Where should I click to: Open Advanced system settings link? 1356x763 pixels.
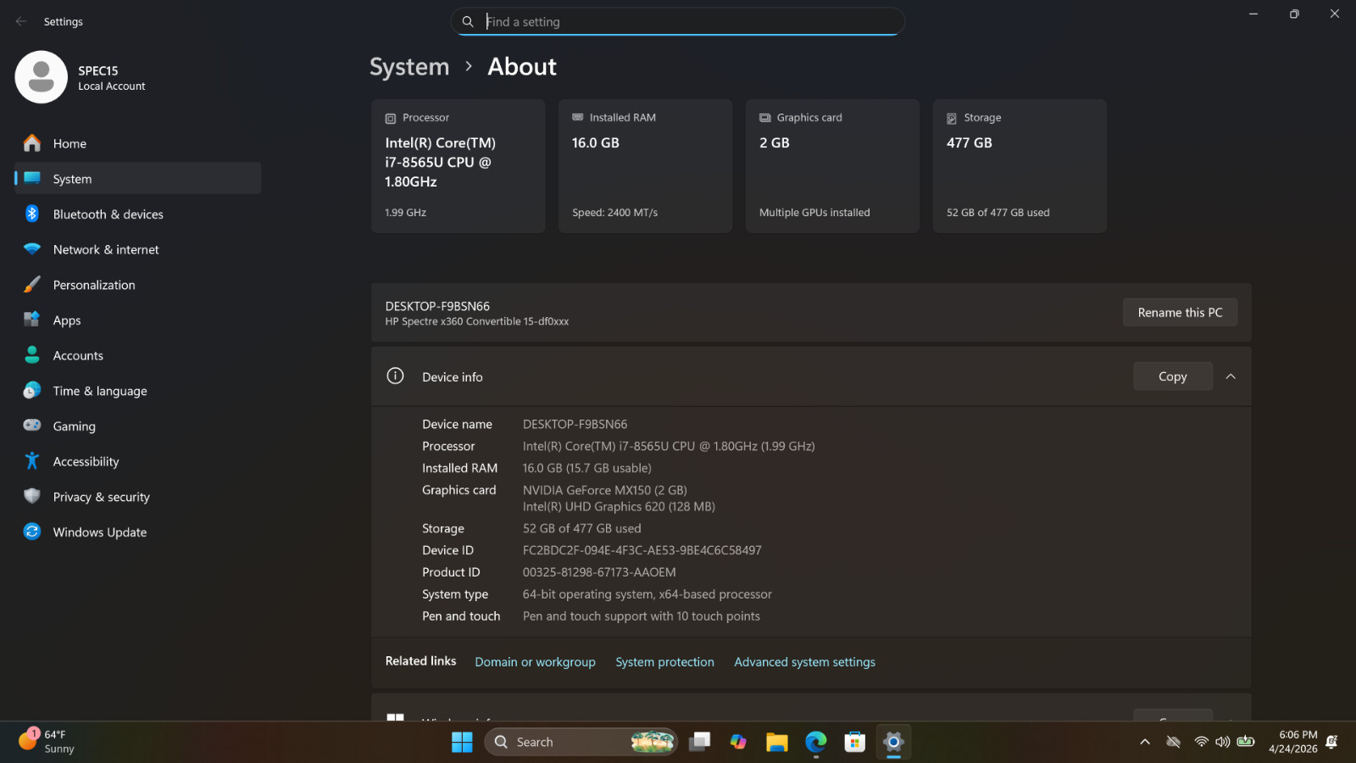[x=804, y=661]
